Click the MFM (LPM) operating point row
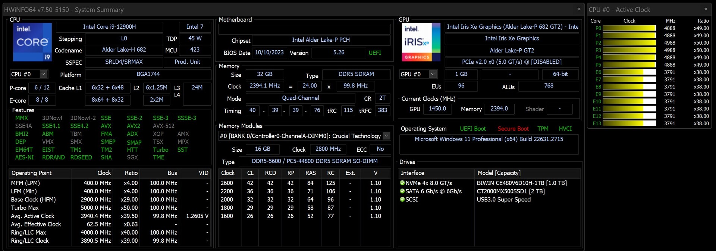The image size is (716, 251). click(110, 183)
